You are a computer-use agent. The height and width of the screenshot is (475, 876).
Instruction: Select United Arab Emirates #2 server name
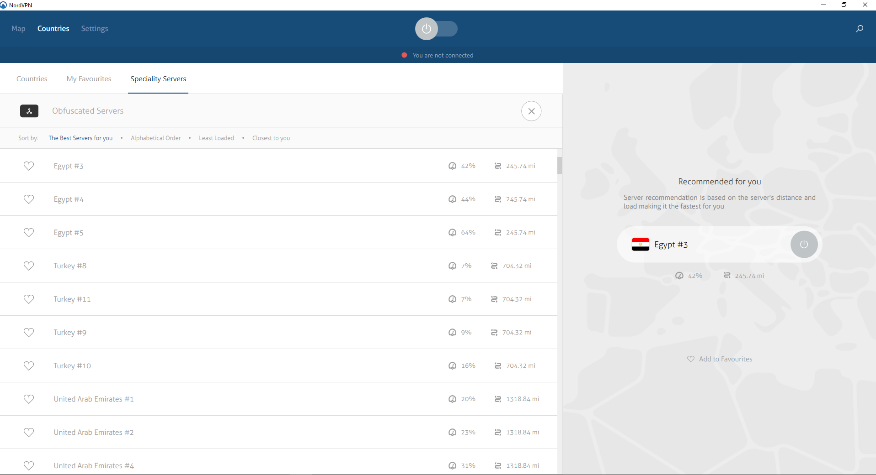(94, 433)
